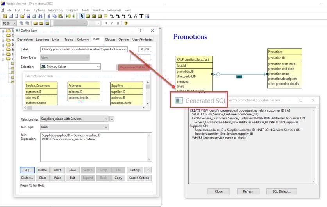Click Generated SQL vertical scrollbar down arrow

click(313, 181)
